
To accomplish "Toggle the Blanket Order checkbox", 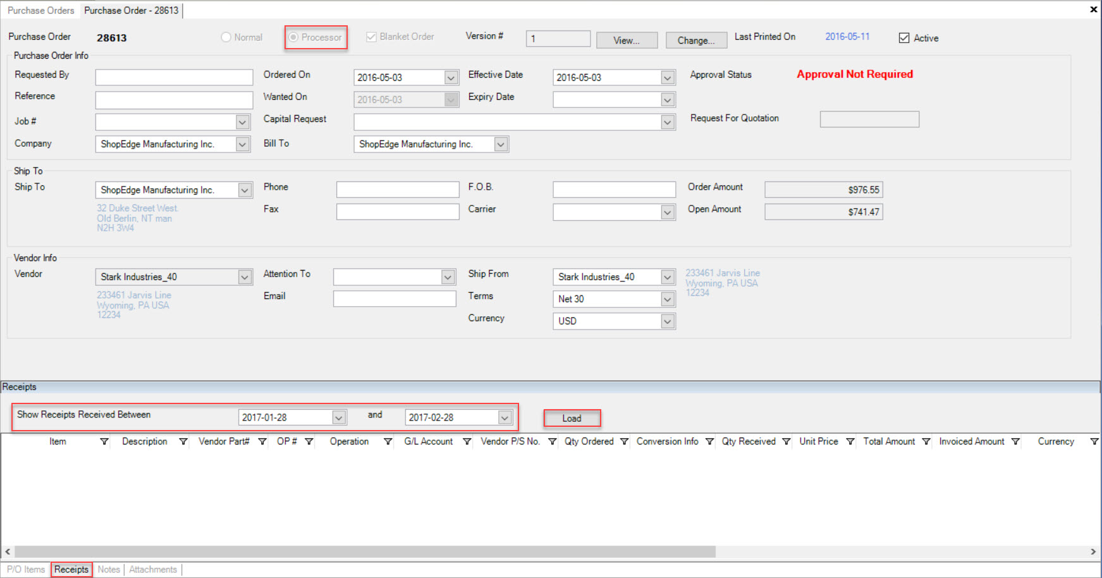I will (x=371, y=37).
